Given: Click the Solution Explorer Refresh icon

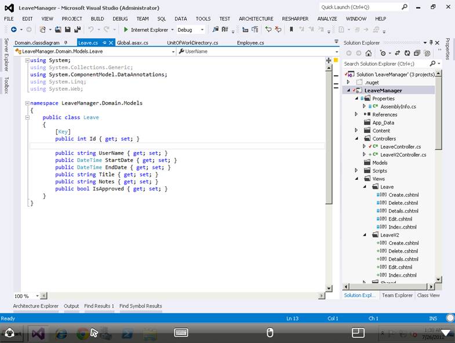Looking at the screenshot, I should (x=407, y=53).
